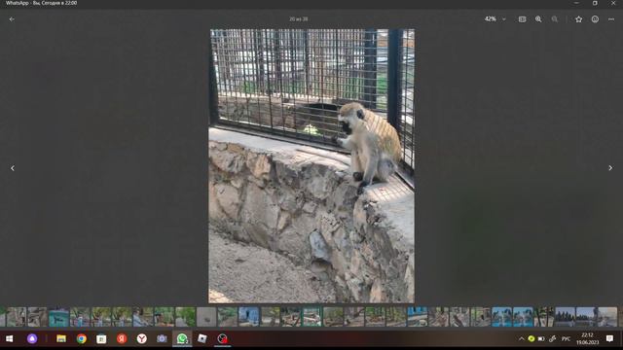Screen dimensions: 623x350
Task: Select the highlighted current thumbnail in filmstrip
Action: [311, 317]
